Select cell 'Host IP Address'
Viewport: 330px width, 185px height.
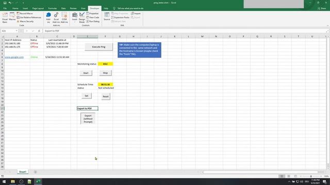17,40
